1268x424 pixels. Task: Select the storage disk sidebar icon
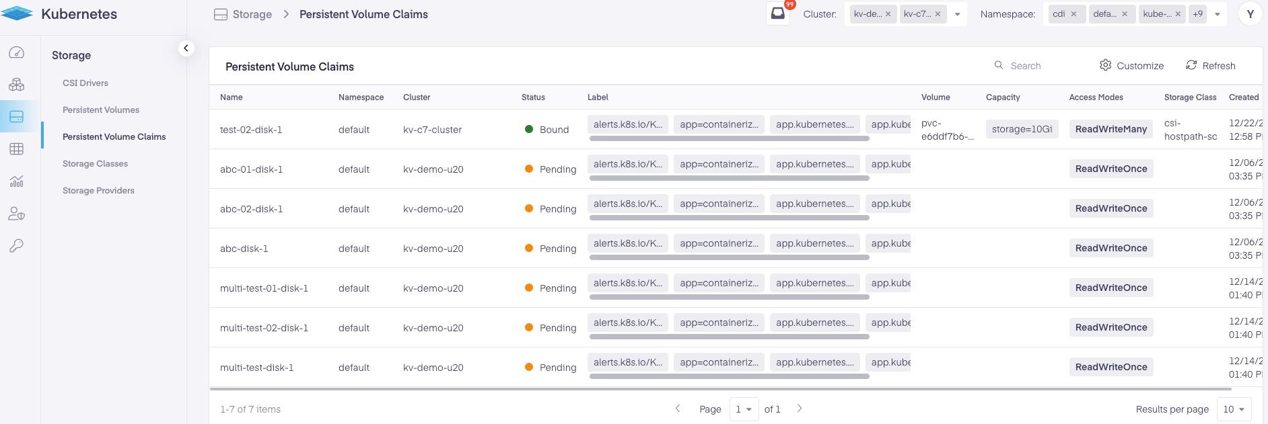17,116
